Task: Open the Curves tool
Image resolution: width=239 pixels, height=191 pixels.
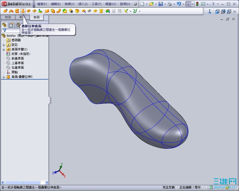Action: coord(135,11)
